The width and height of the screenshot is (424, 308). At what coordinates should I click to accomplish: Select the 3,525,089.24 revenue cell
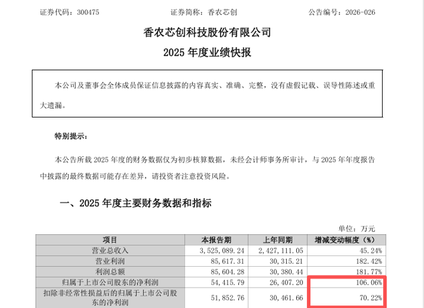(x=218, y=250)
